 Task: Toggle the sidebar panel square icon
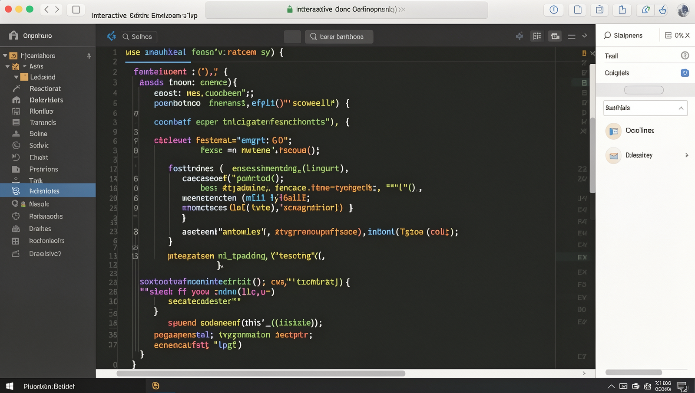(76, 10)
